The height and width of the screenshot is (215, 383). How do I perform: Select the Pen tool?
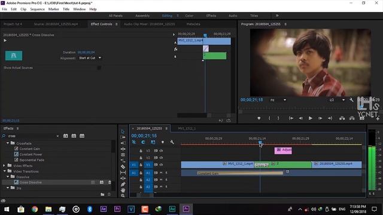123,185
